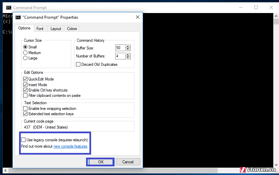
Task: Minimize the Command Prompt window
Action: (241, 7)
